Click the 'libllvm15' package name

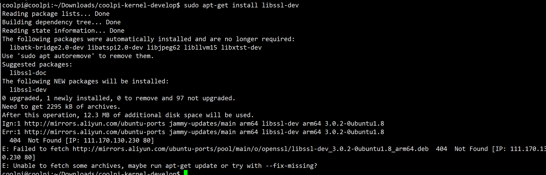[x=201, y=48]
